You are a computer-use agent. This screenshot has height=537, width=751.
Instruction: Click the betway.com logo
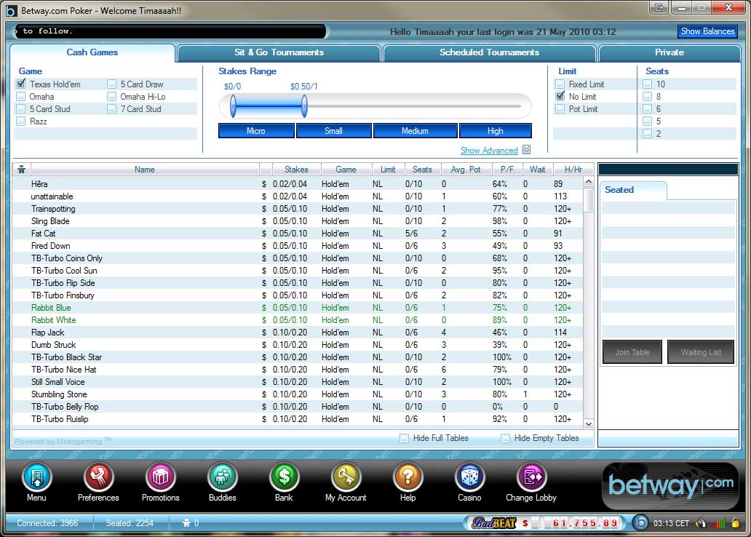[670, 486]
